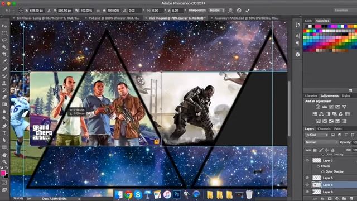The width and height of the screenshot is (357, 201).
Task: Select the Zoom tool in toolbar
Action: click(x=4, y=162)
